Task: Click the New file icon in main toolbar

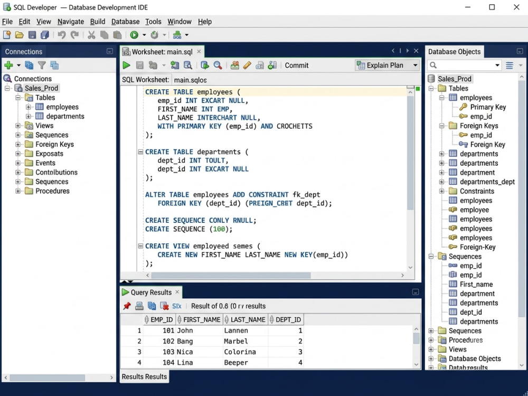Action: (7, 35)
